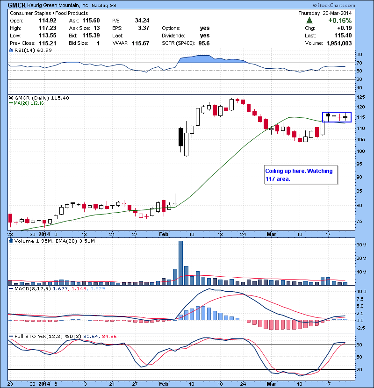
Task: Click the Low value 113.55
Action: (x=48, y=36)
